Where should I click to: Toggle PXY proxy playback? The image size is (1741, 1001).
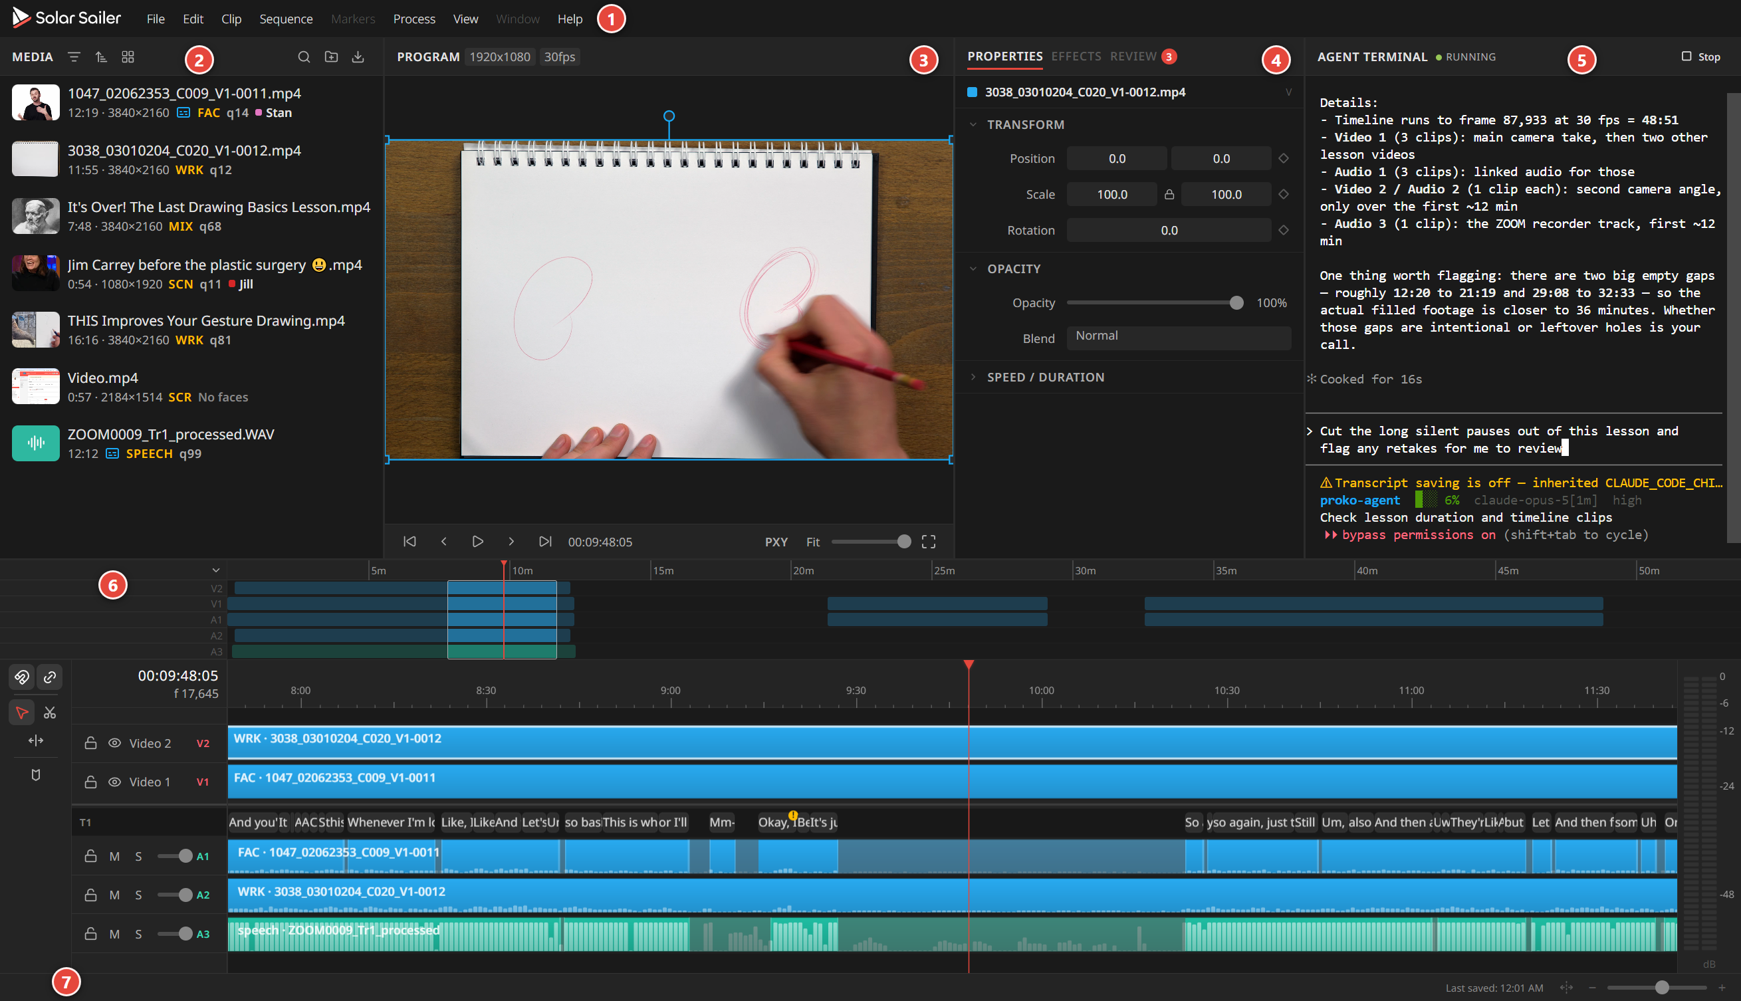click(776, 542)
